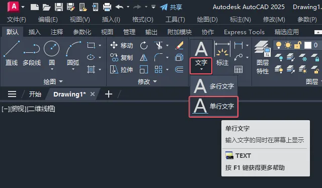322x188 pixels.
Task: Open the Arc (圆弧) dropdown arrow
Action: pos(73,69)
